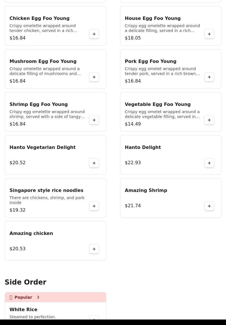Screen dimensions: 226x325
Task: Expand the Popular chevron arrow
Action: pos(38,297)
